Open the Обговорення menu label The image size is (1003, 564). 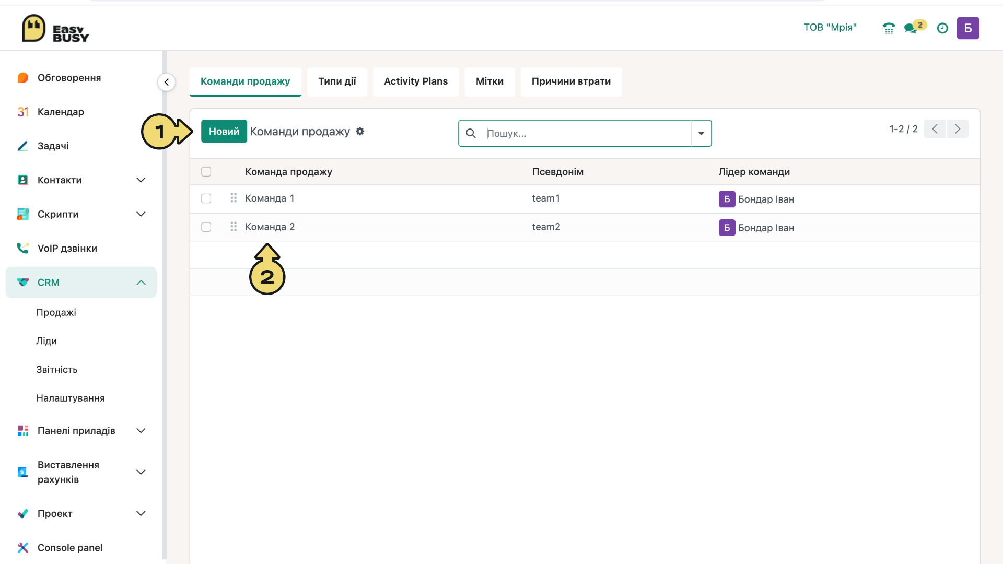(69, 78)
